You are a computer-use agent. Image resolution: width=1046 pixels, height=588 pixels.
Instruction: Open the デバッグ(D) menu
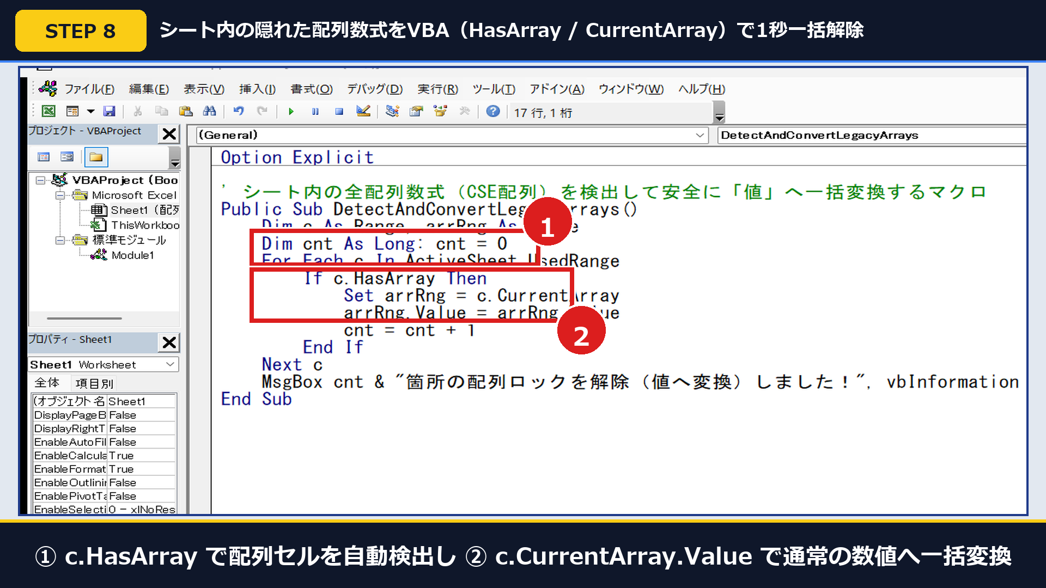375,89
